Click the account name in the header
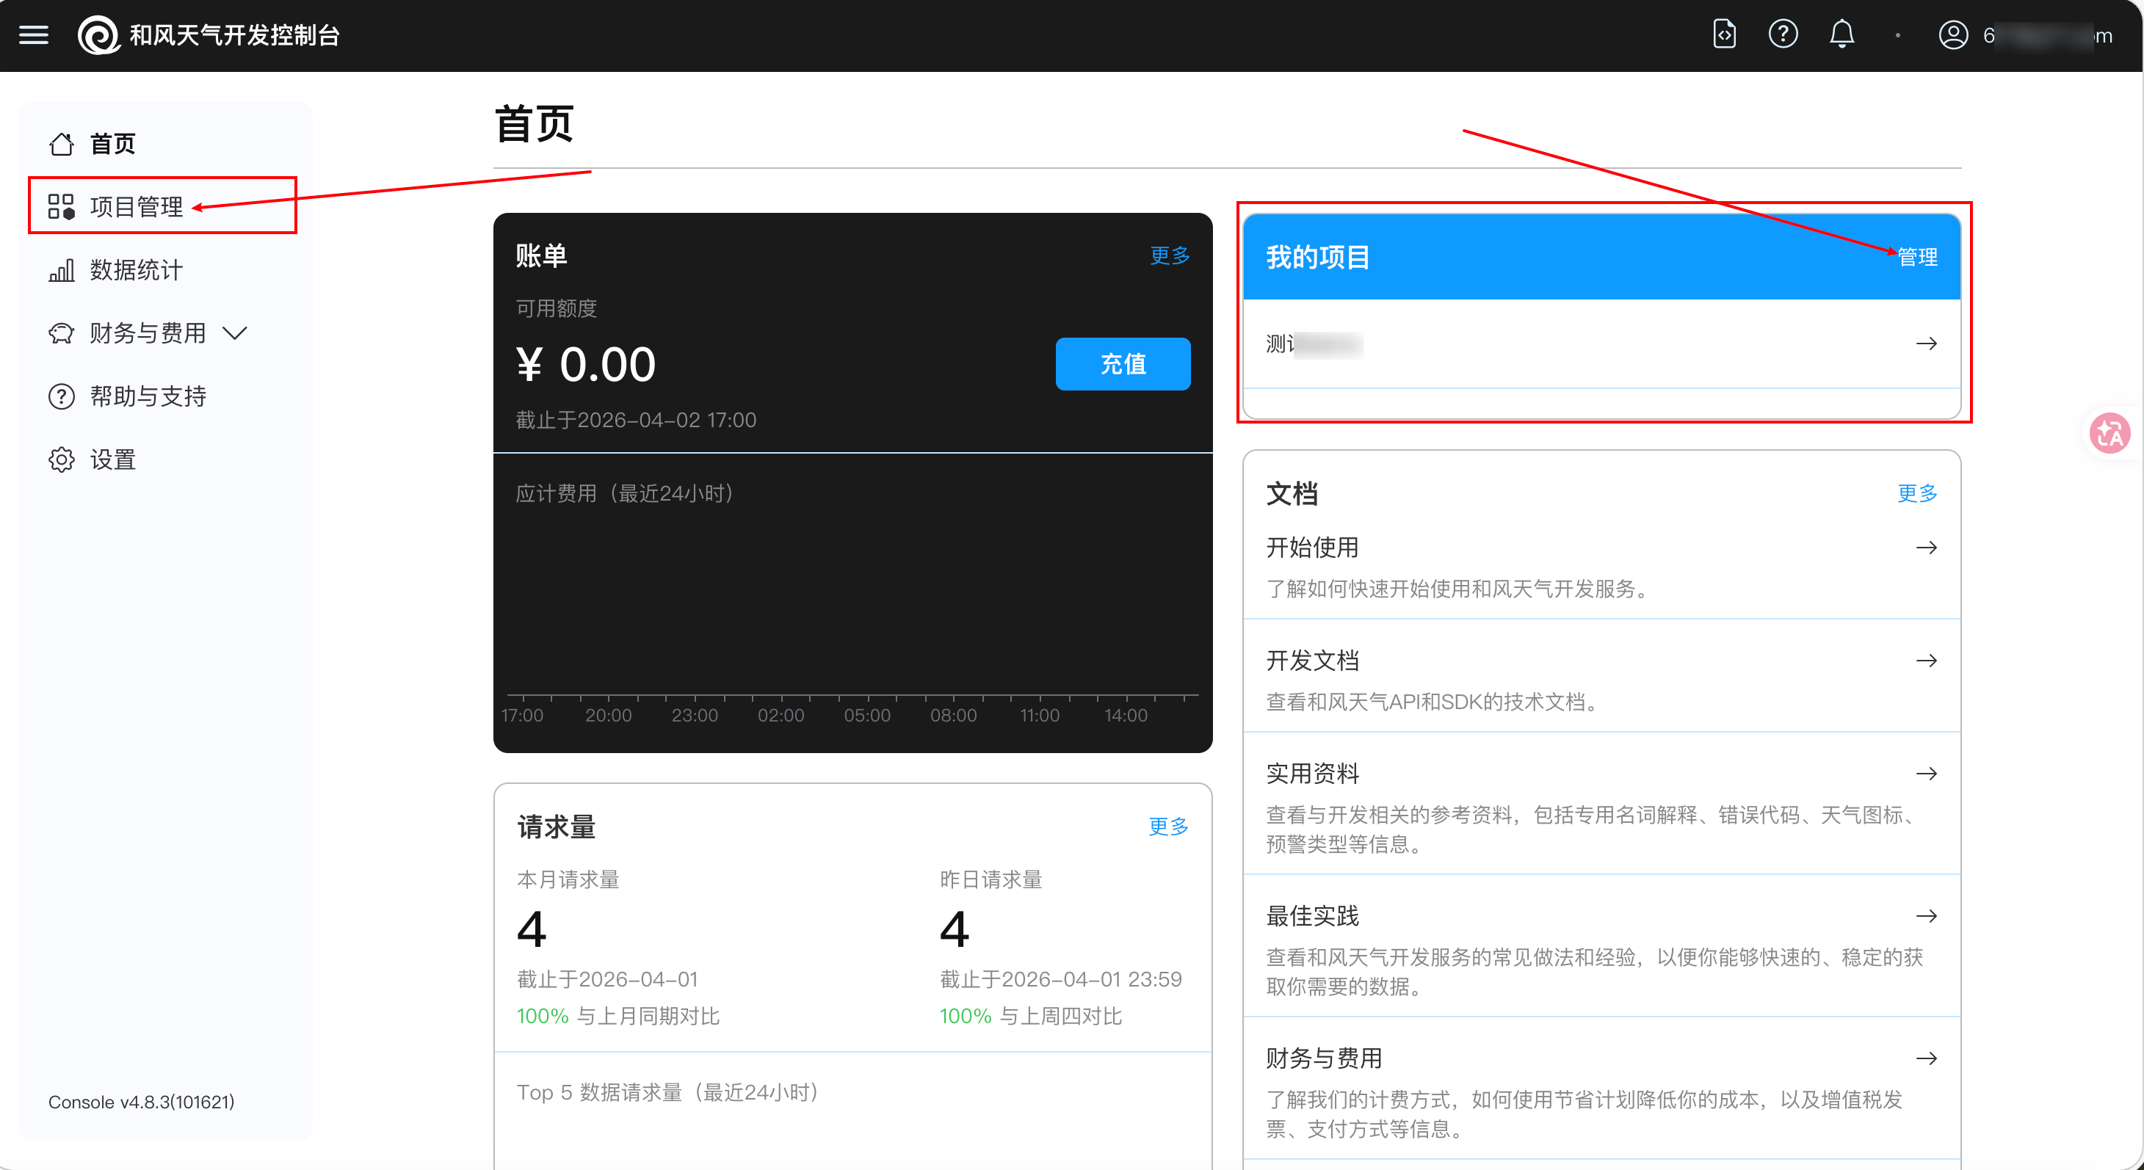 pos(2049,36)
